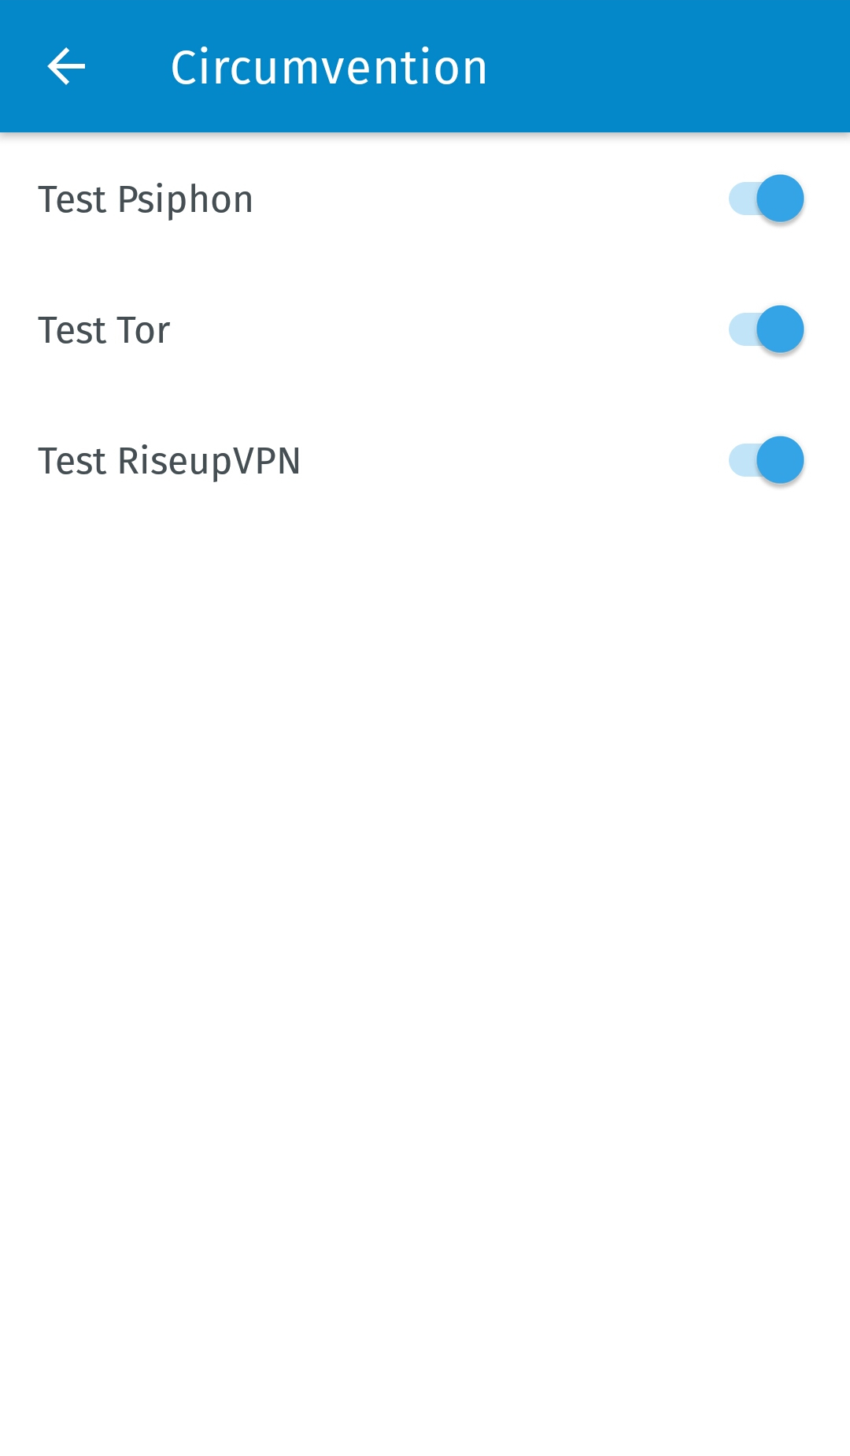Click empty white area below RiseupVPN row

click(x=425, y=867)
